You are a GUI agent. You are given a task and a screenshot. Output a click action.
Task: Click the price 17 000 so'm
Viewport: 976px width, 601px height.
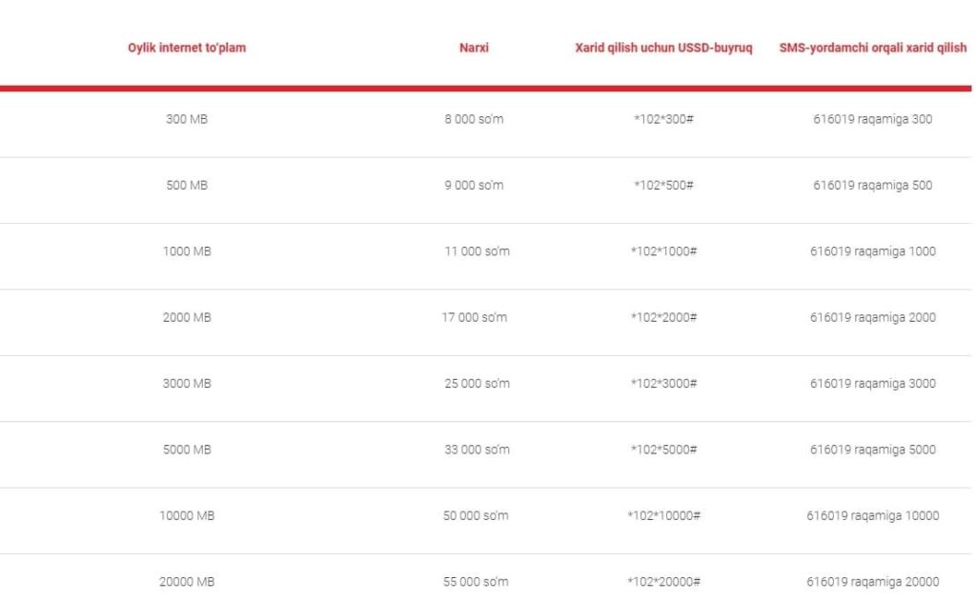click(474, 317)
